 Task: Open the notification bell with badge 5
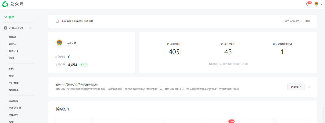(x=307, y=4)
